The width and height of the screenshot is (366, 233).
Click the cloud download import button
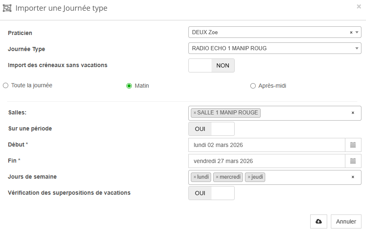click(x=318, y=221)
